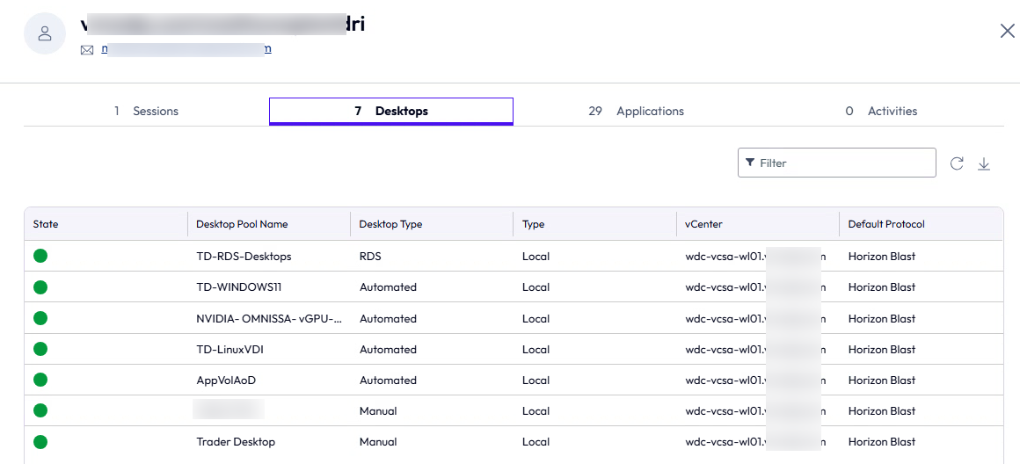Viewport: 1020px width, 464px height.
Task: Close the user details panel
Action: pyautogui.click(x=1007, y=31)
